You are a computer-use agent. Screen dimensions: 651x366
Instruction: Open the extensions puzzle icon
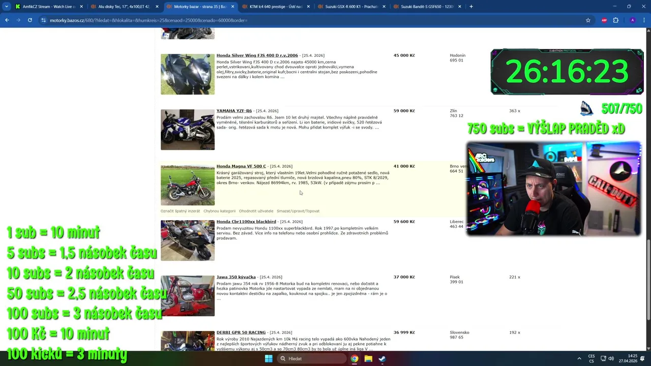(616, 20)
